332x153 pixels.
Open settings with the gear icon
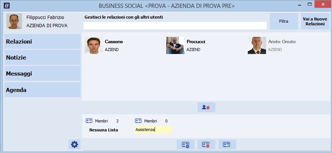pos(74,144)
